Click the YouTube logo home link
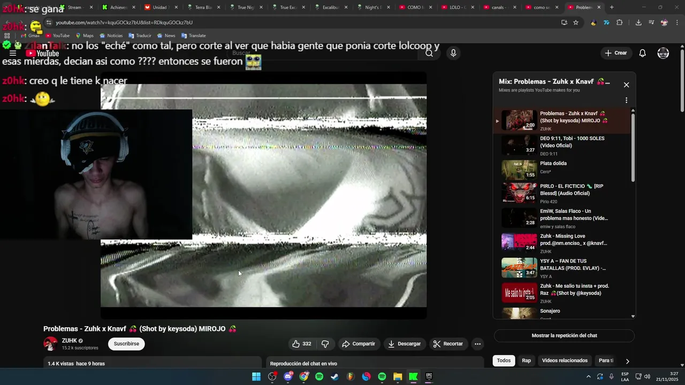685x385 pixels. point(42,53)
